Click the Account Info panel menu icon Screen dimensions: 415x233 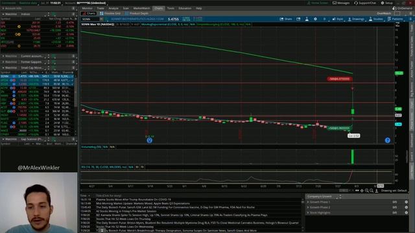pyautogui.click(x=73, y=8)
